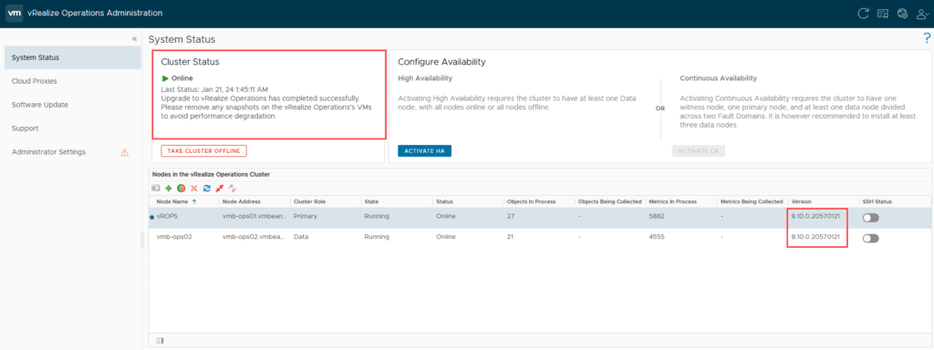Click the Continuous Availability heading

[719, 78]
